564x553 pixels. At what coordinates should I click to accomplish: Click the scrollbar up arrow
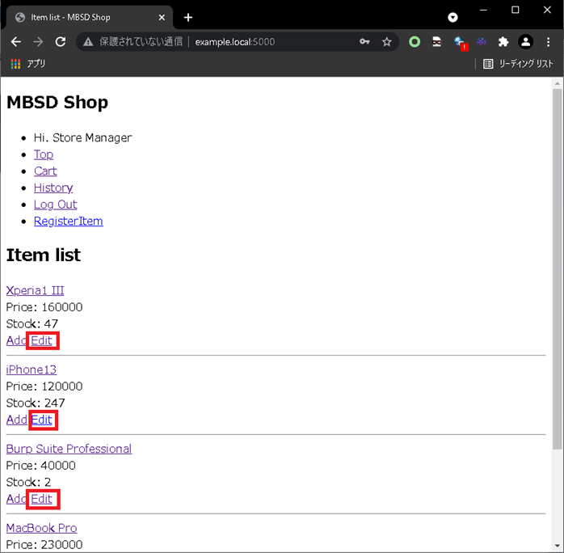(x=558, y=83)
